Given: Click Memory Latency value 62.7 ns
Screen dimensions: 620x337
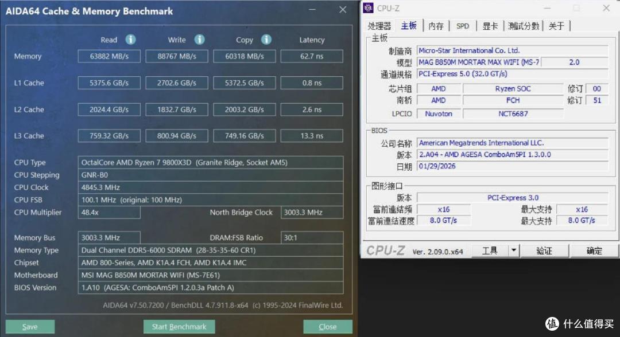Looking at the screenshot, I should point(312,56).
